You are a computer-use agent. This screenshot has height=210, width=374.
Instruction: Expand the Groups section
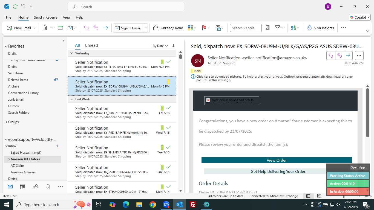tap(6, 122)
